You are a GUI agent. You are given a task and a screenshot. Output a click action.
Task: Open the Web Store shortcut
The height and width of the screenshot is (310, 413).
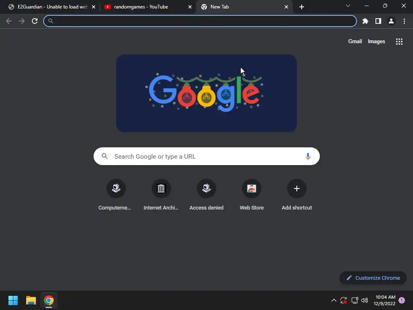pos(252,195)
